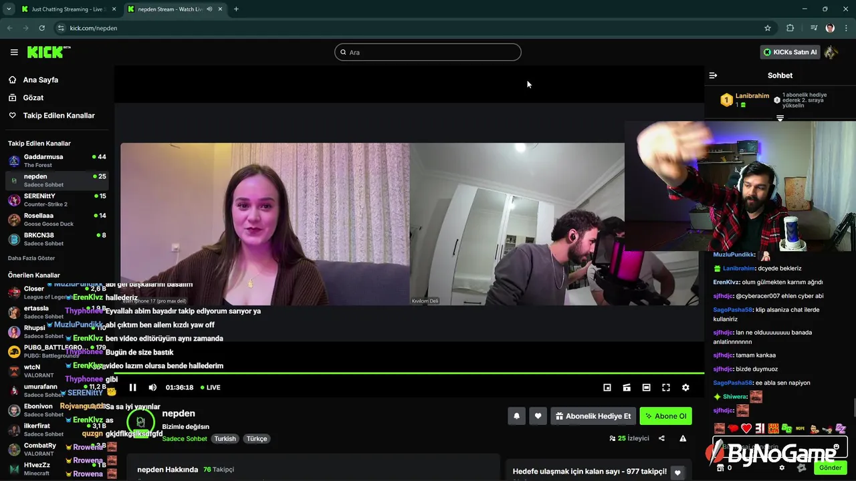
Task: Click the chat message input field
Action: click(x=779, y=447)
